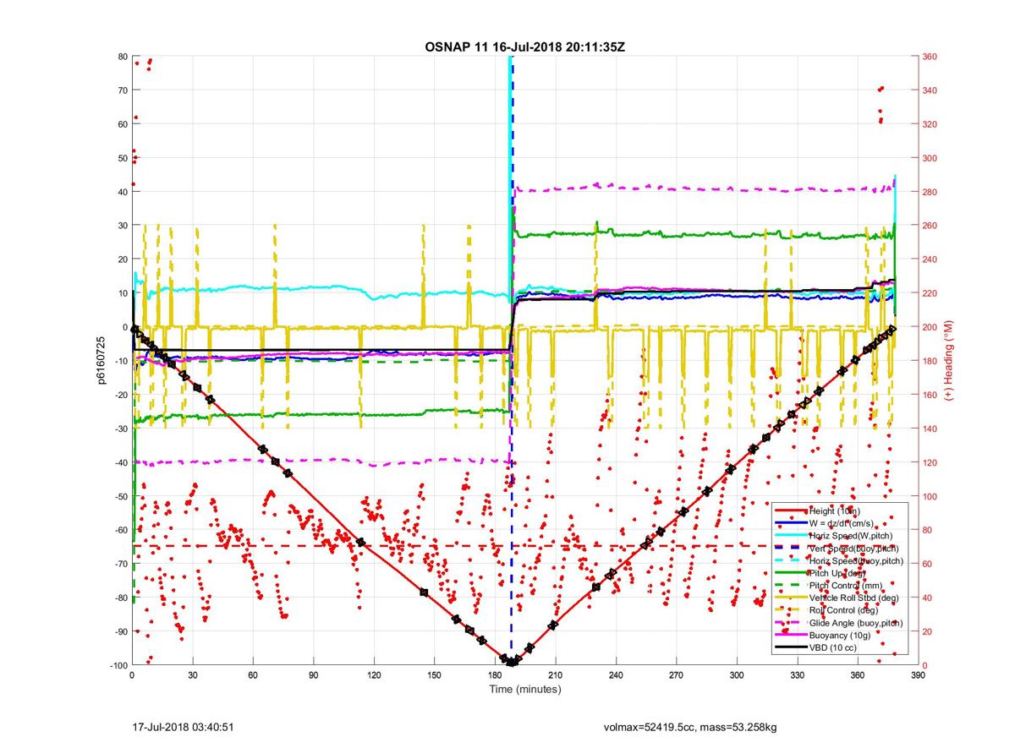This screenshot has height=748, width=1015.
Task: Click the "360" tick on the right heading axis
Action: point(930,57)
